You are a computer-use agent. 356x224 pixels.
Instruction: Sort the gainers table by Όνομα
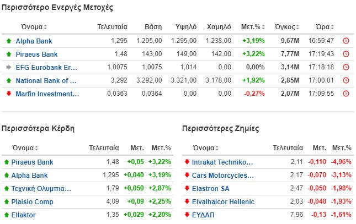coord(26,148)
